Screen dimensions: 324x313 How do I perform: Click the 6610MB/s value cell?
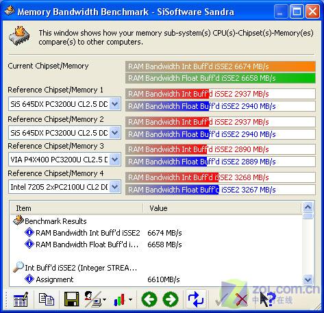[164, 279]
